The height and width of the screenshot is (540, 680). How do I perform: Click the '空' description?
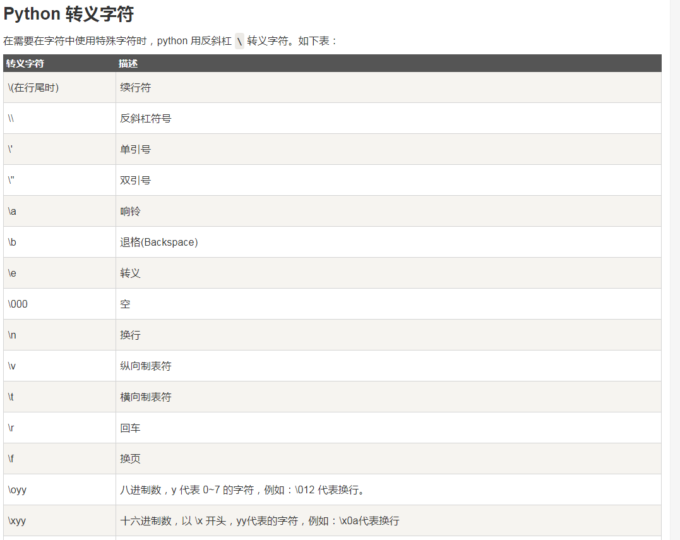tap(126, 304)
